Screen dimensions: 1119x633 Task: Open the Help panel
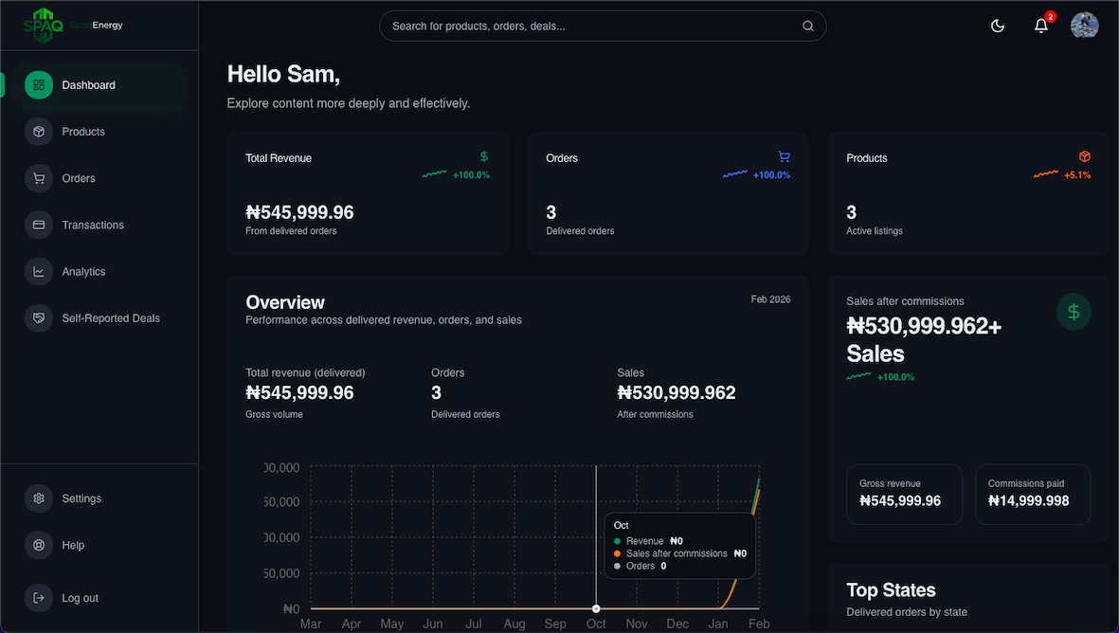click(71, 545)
